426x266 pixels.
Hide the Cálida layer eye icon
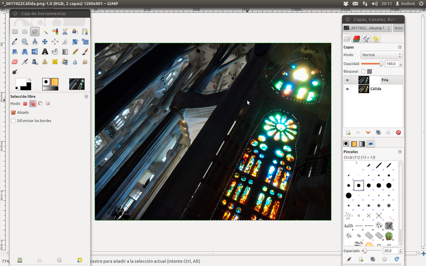347,89
